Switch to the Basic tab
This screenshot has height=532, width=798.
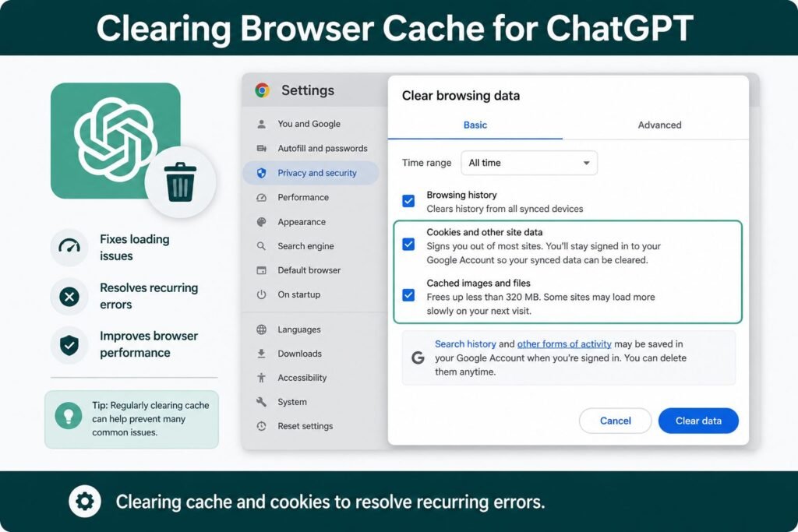tap(475, 125)
